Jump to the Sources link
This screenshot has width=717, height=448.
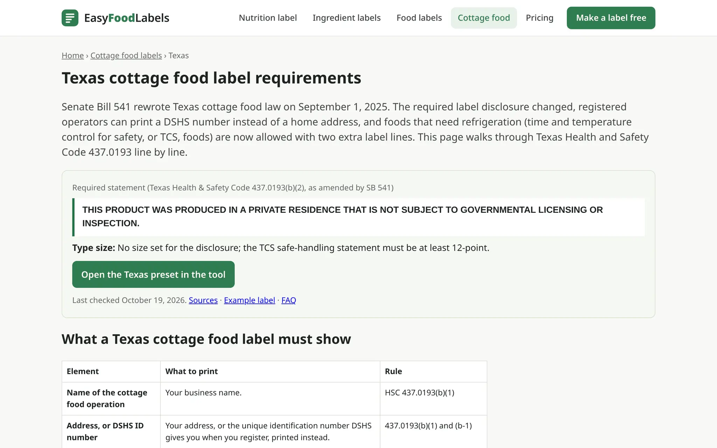203,300
